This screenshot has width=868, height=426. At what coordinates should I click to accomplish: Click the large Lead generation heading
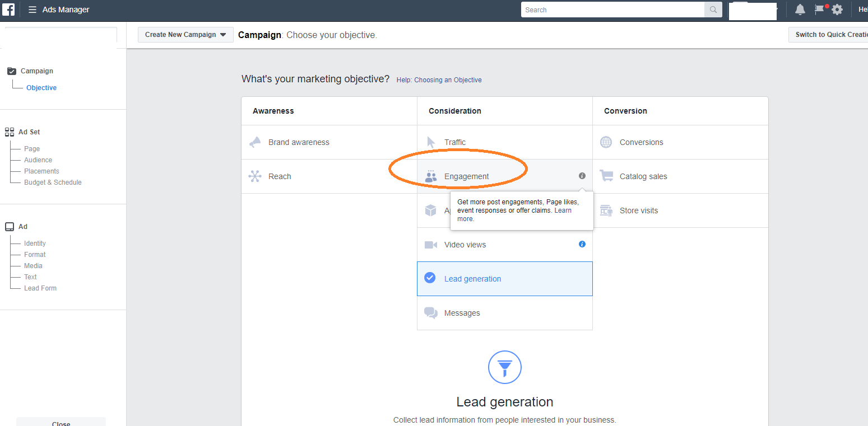tap(505, 402)
